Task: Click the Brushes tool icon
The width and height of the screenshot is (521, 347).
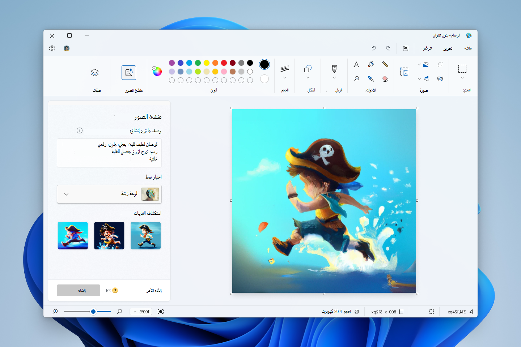Action: pyautogui.click(x=334, y=69)
